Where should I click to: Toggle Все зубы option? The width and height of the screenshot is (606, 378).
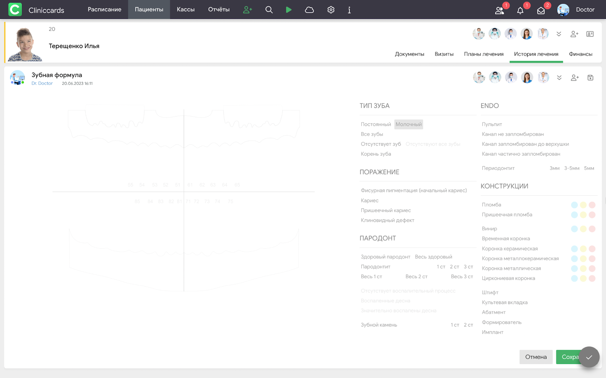372,134
